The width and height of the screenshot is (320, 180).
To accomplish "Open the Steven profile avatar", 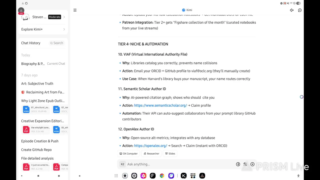I will tap(25, 17).
